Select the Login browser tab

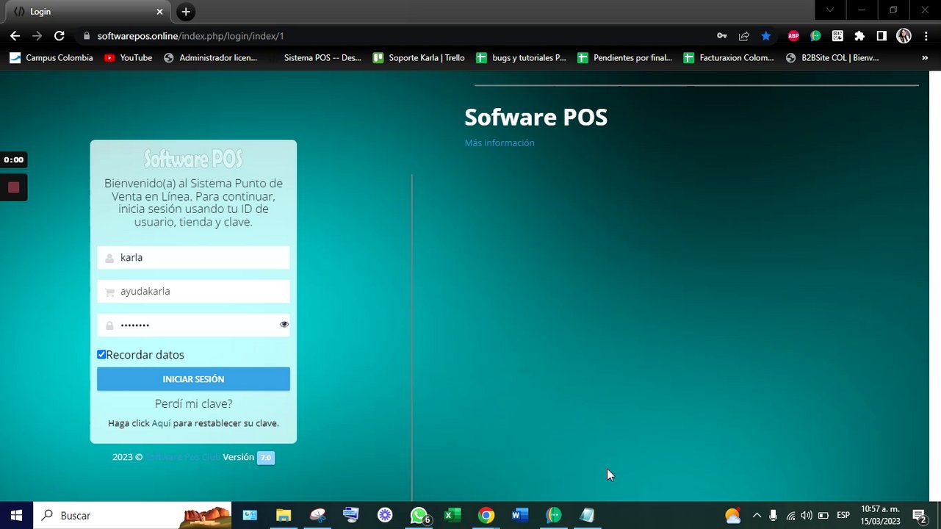pos(88,12)
